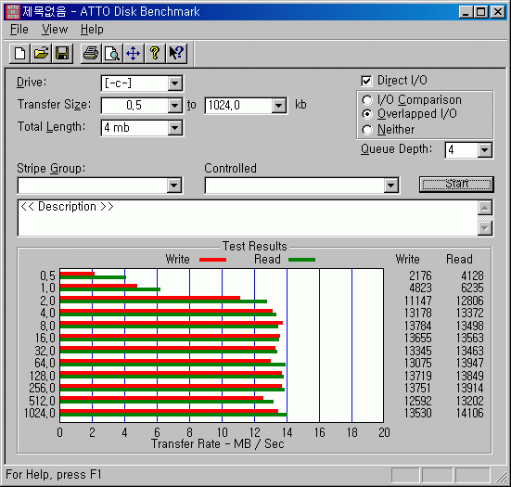Click the red Write legend swatch
The width and height of the screenshot is (511, 487).
pos(212,260)
